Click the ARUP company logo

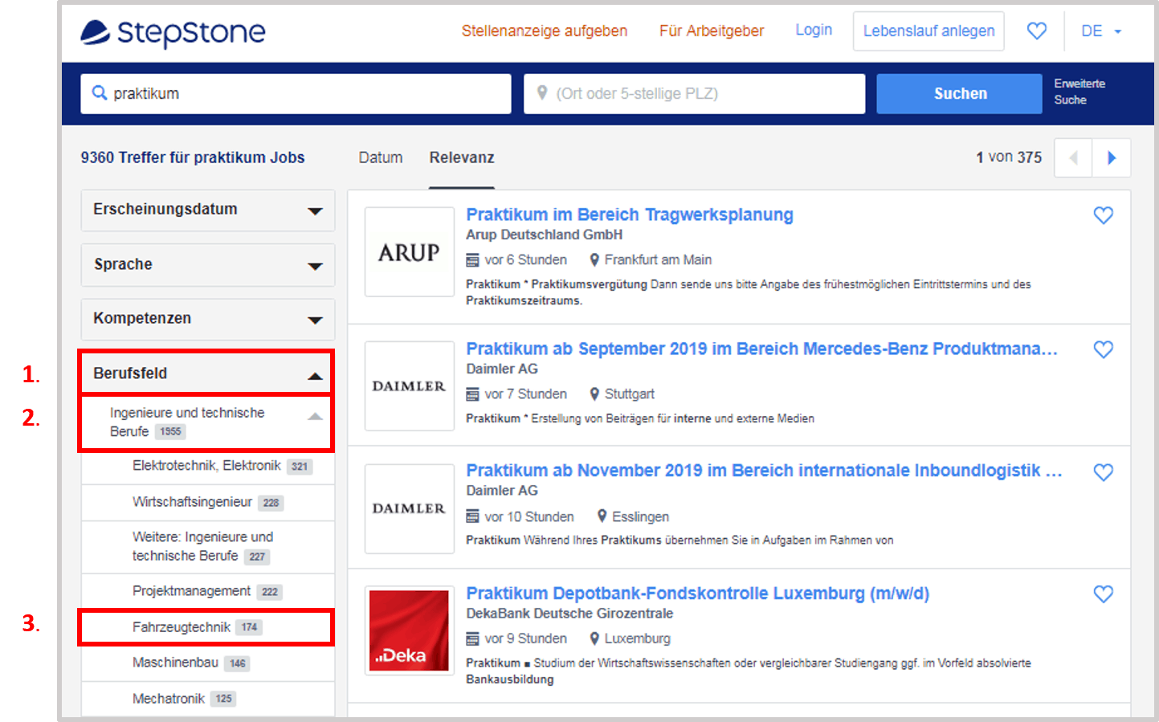point(409,252)
